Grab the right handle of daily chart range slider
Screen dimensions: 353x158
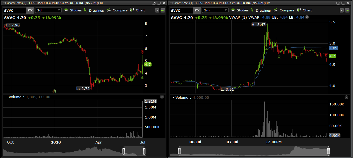(144, 151)
